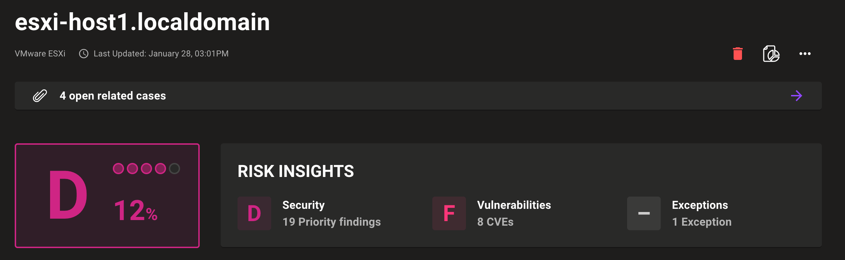Click the Exceptions dash badge
Viewport: 845px width, 260px height.
(x=644, y=213)
